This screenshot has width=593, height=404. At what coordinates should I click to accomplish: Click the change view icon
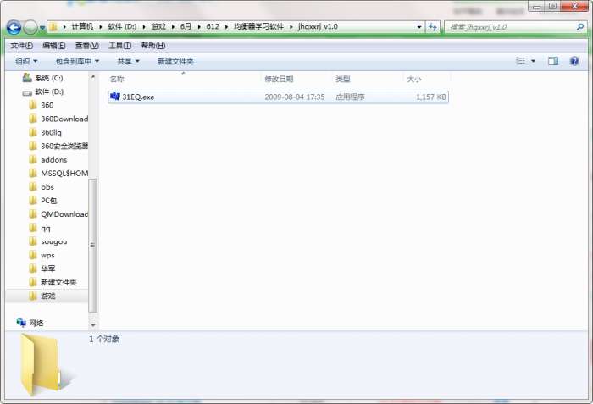click(x=521, y=61)
